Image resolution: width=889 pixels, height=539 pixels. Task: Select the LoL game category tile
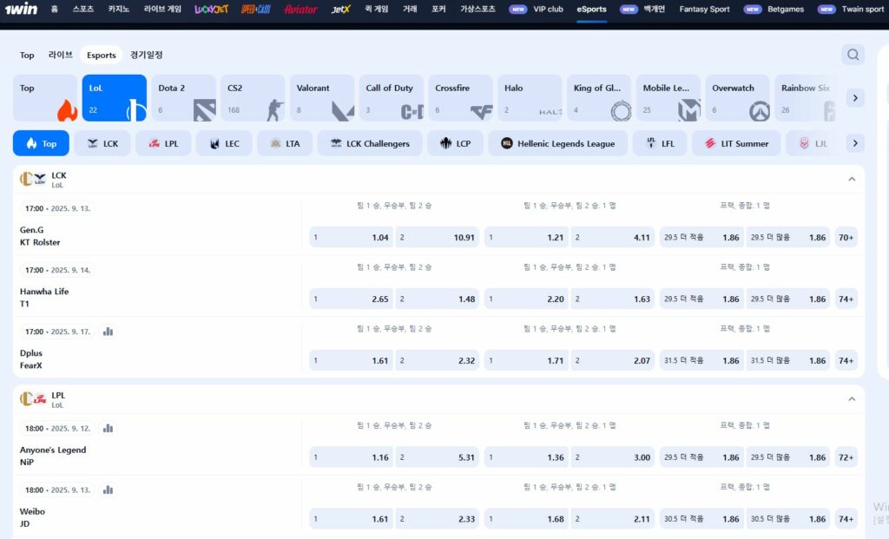(114, 98)
